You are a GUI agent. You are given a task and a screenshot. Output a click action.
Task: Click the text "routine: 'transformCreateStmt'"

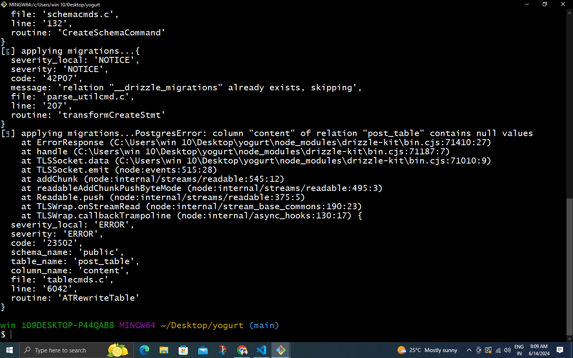click(88, 115)
